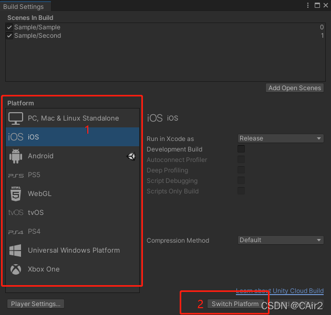Select the tvOS platform label
Image resolution: width=331 pixels, height=315 pixels.
point(36,212)
